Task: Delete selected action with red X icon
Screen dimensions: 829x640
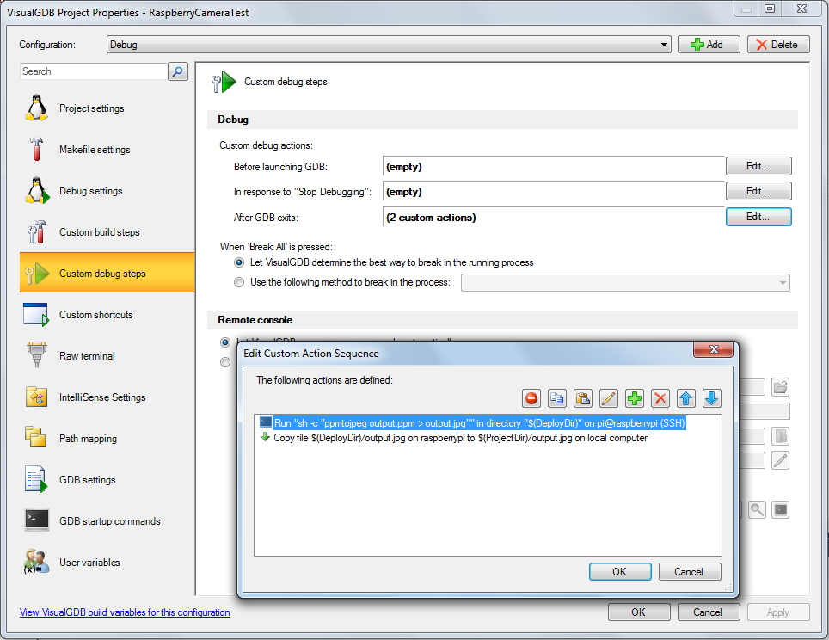Action: (660, 398)
